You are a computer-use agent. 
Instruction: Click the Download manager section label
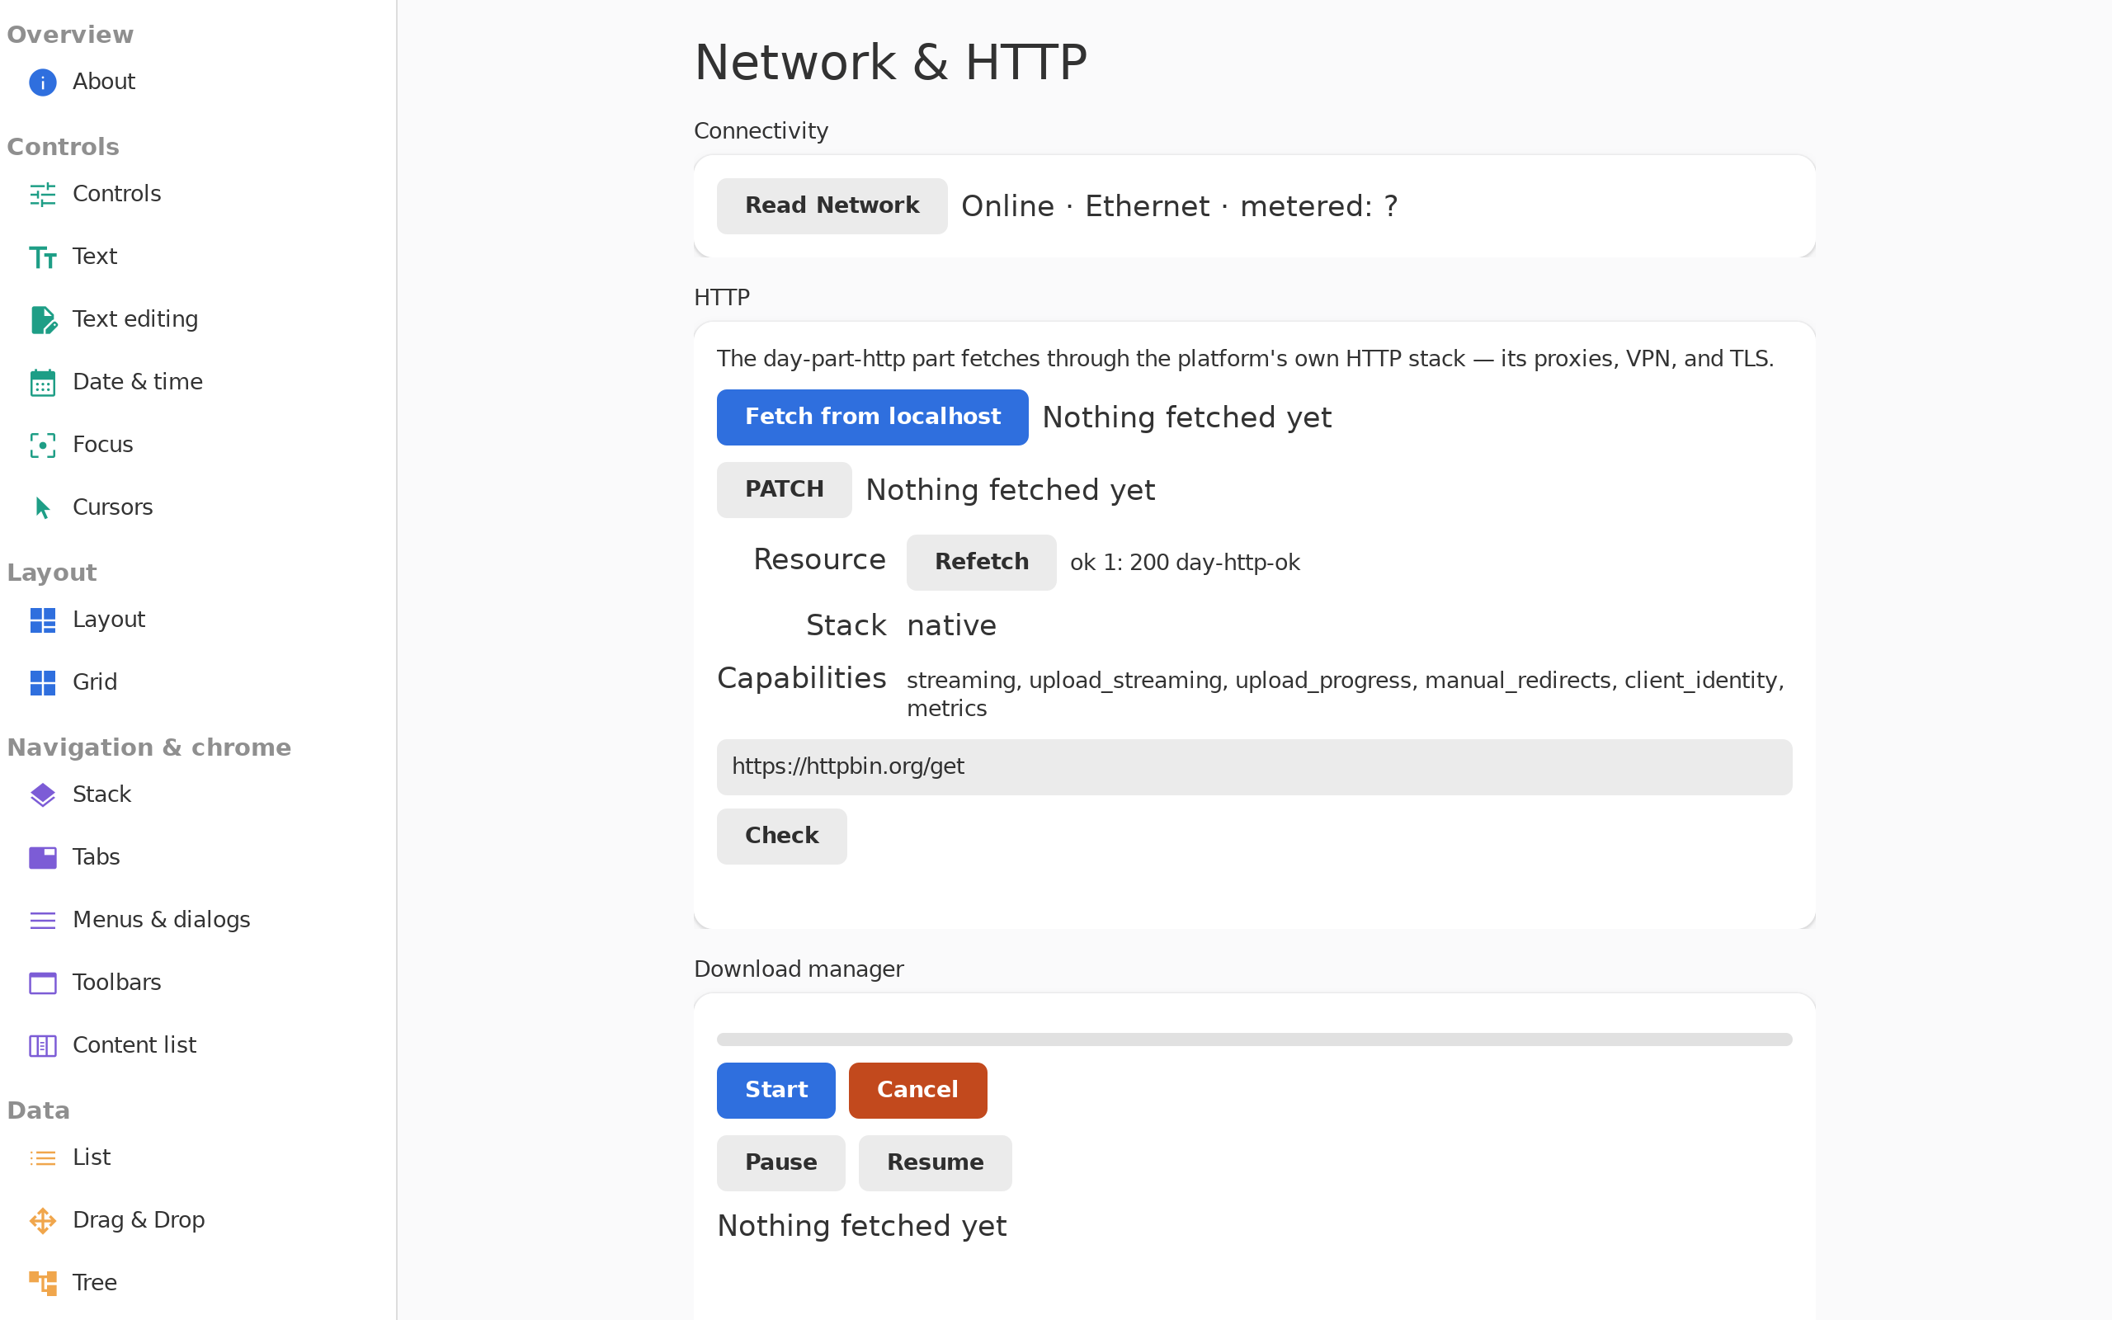(799, 970)
